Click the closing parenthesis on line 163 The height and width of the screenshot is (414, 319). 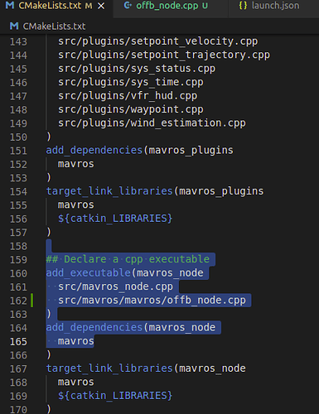(x=49, y=314)
